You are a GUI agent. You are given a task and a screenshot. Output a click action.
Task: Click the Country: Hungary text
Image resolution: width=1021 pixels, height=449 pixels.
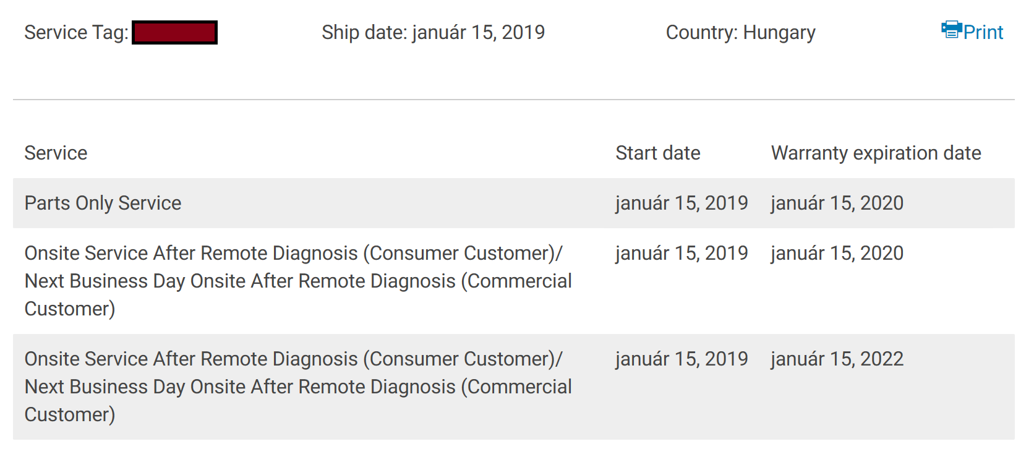[740, 32]
